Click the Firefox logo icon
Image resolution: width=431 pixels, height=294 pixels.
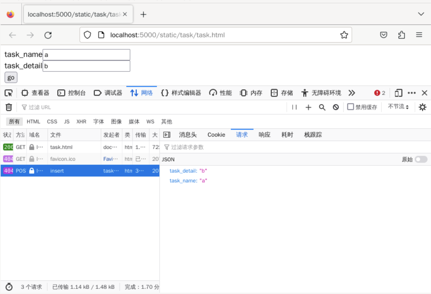pyautogui.click(x=11, y=14)
